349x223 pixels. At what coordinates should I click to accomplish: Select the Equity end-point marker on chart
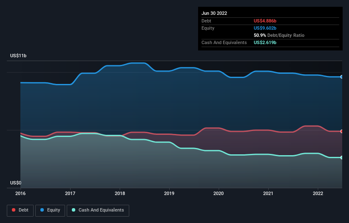[x=341, y=77]
